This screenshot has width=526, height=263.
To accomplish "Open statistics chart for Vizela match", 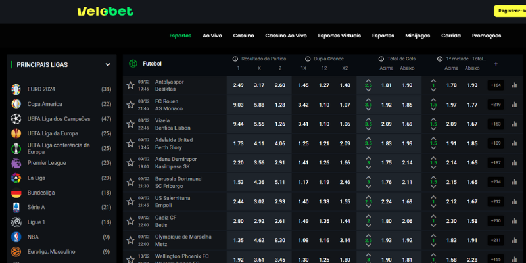I will (514, 124).
